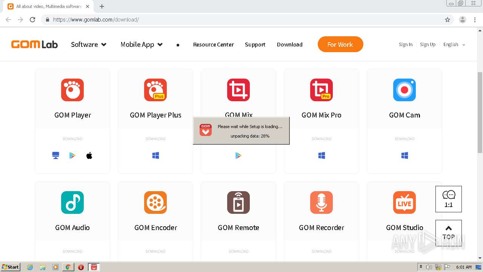This screenshot has width=483, height=272.
Task: Click the For Work button
Action: (x=340, y=44)
